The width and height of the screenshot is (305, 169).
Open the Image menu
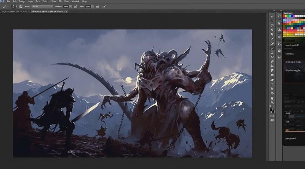click(22, 1)
